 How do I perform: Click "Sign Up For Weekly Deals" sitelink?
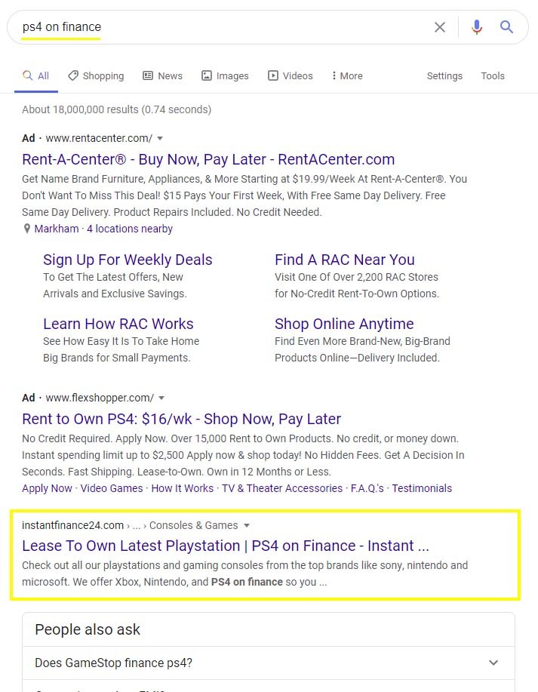(x=128, y=260)
